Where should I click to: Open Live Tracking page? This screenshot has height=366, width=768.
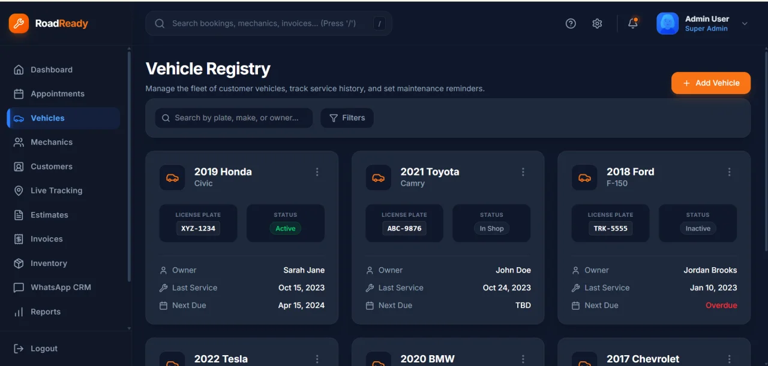[x=64, y=190]
